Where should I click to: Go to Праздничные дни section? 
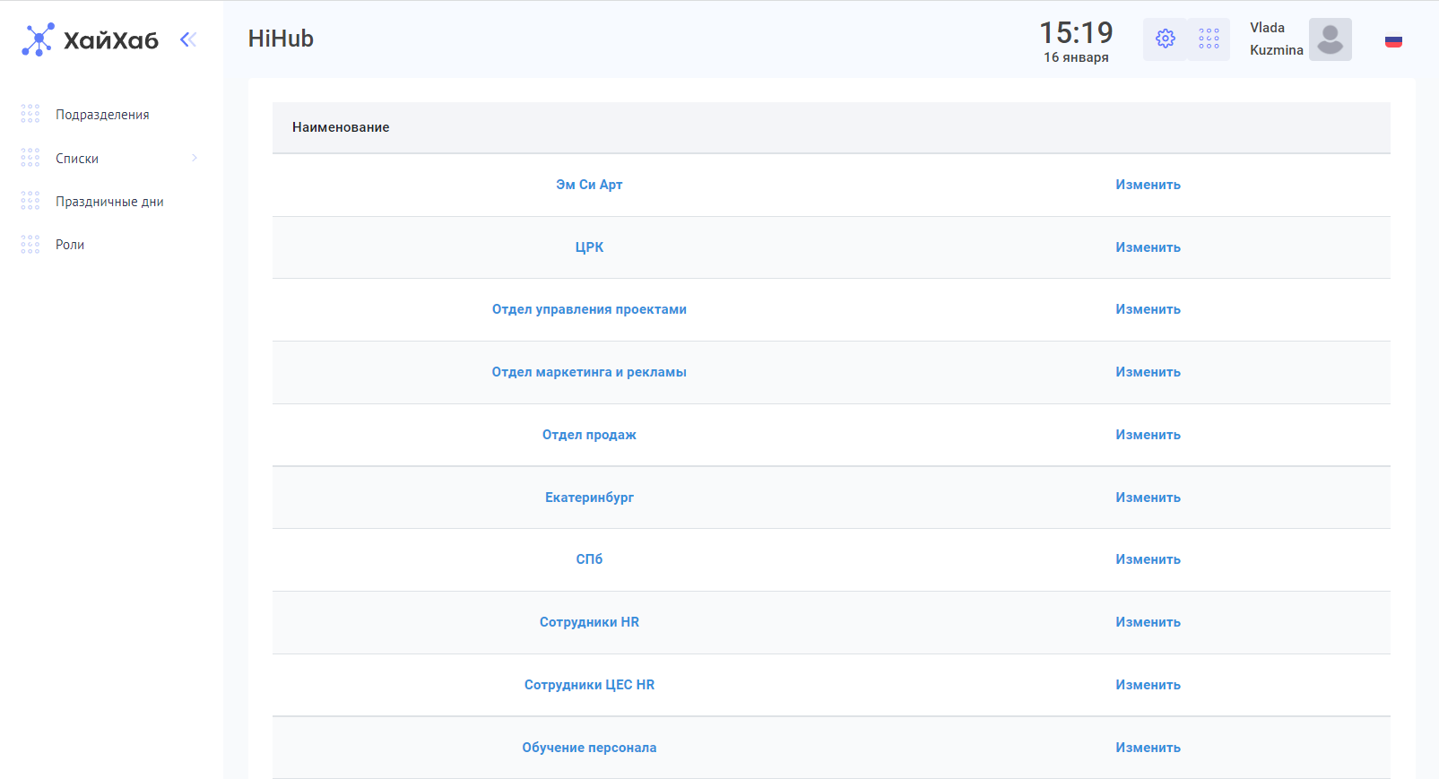coord(109,202)
